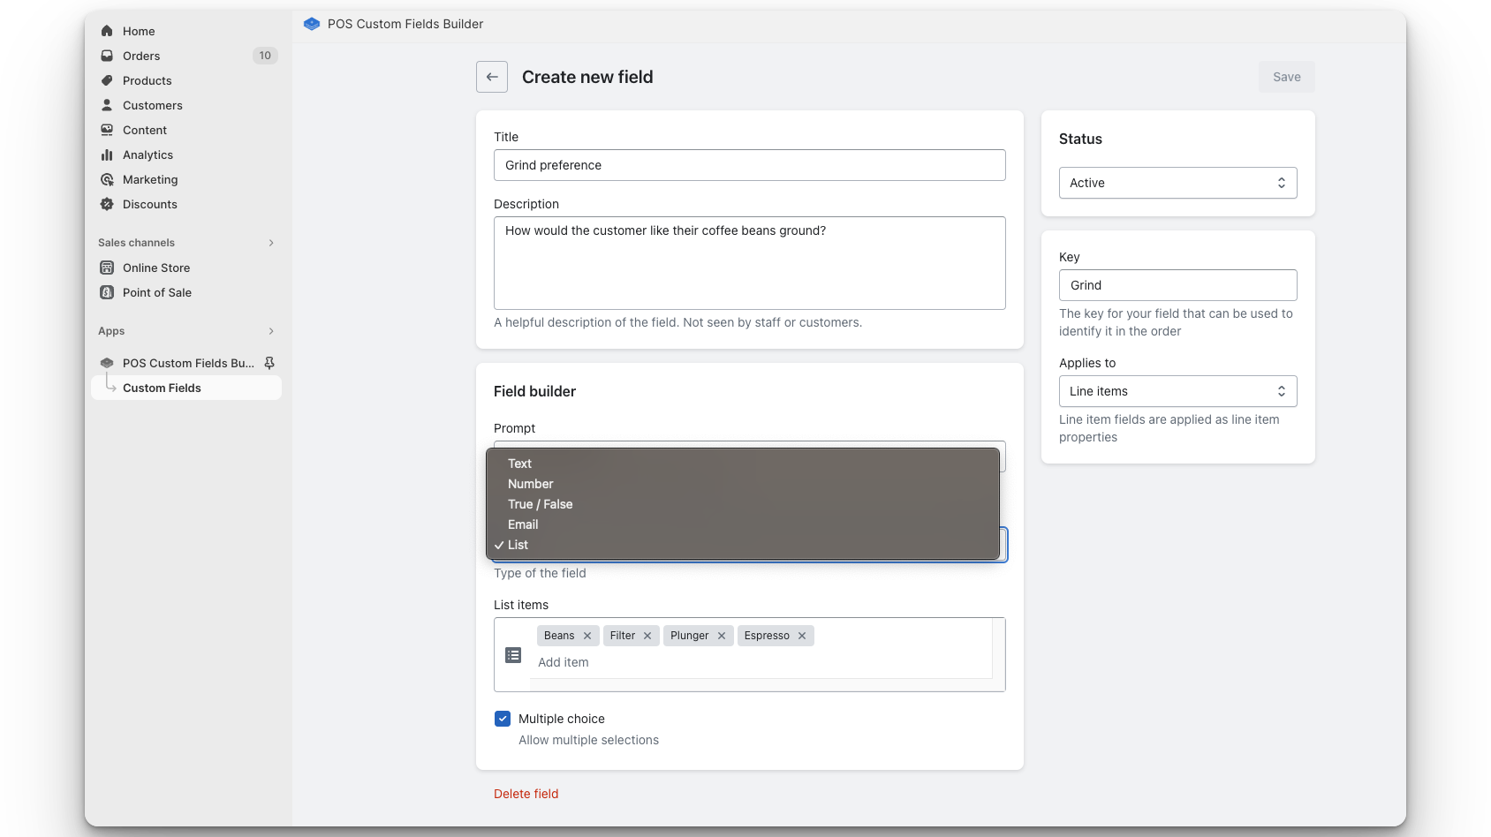Open the Discounts icon
Screen dimensions: 1491x837
[107, 204]
